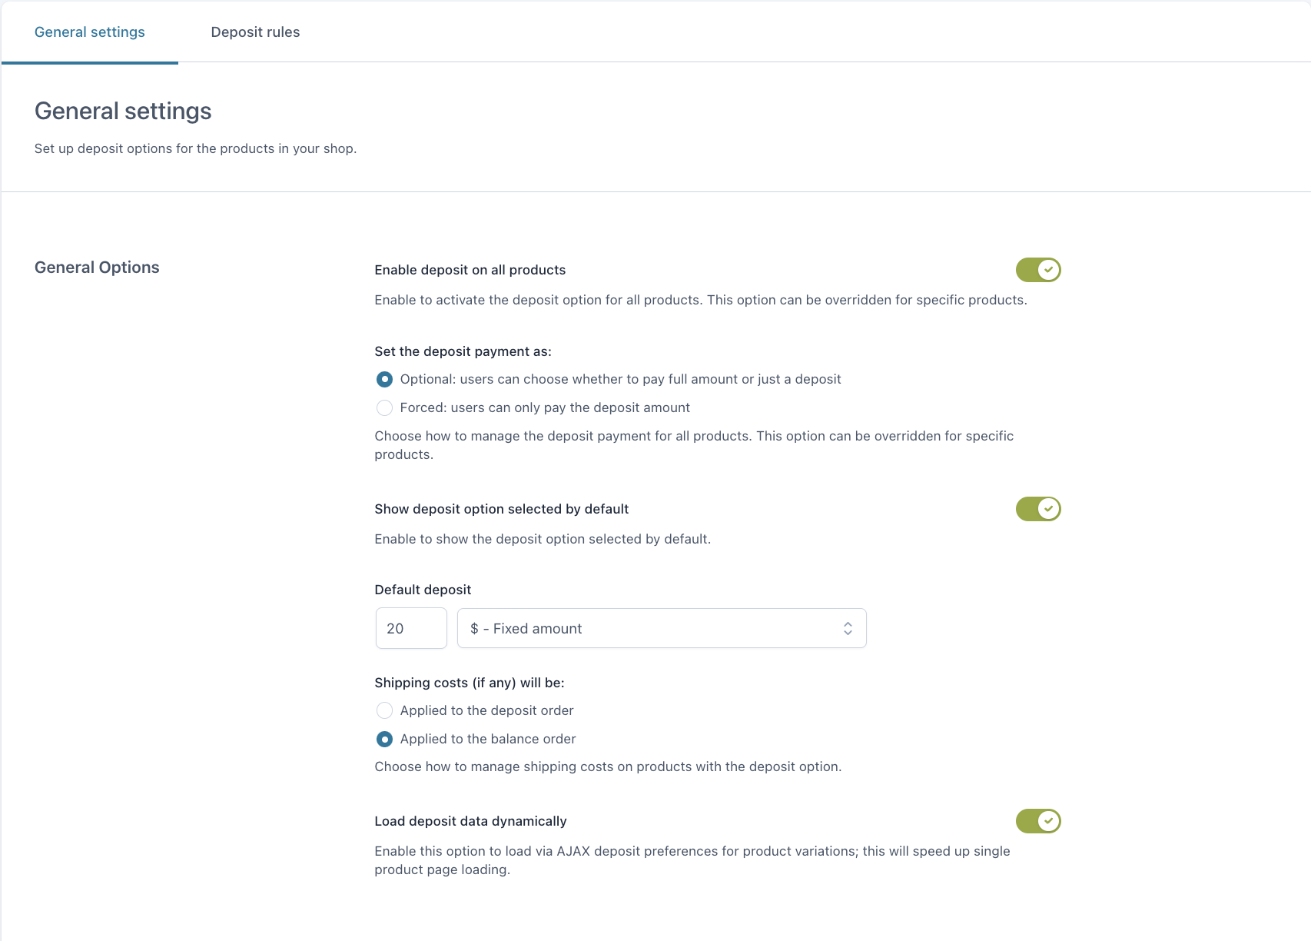The image size is (1311, 941).
Task: Disable the Enable deposit on all products switch
Action: pyautogui.click(x=1037, y=270)
